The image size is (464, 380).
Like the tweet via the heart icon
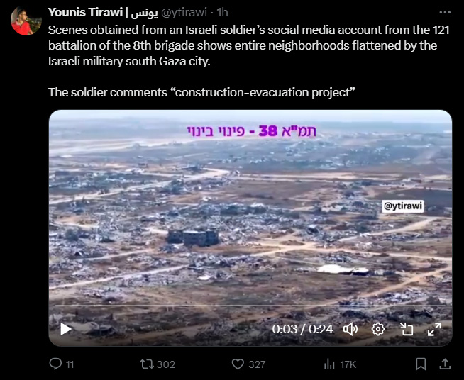tap(248, 364)
